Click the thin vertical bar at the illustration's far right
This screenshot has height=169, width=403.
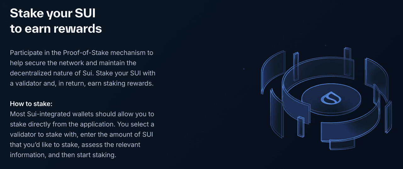[389, 117]
